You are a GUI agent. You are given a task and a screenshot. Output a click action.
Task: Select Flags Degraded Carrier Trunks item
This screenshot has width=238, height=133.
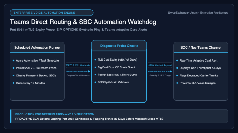tap(199, 75)
